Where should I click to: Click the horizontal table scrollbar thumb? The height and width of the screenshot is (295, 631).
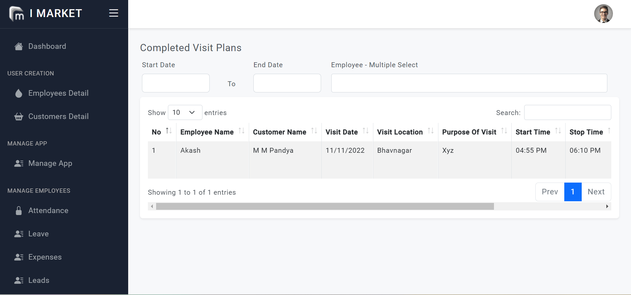[325, 206]
